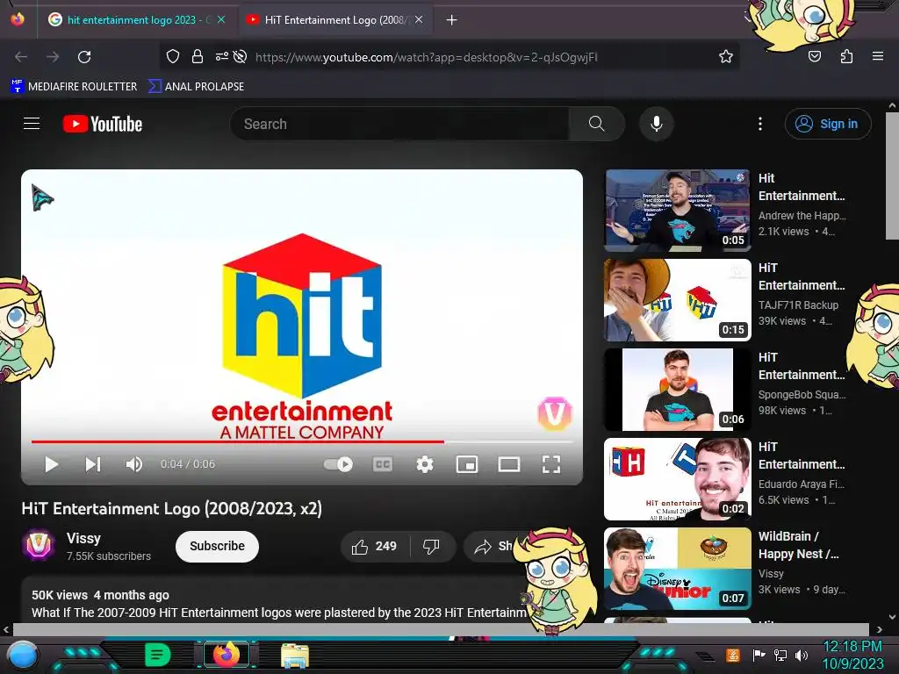Viewport: 899px width, 674px height.
Task: Enable miniplayer mode
Action: click(467, 464)
